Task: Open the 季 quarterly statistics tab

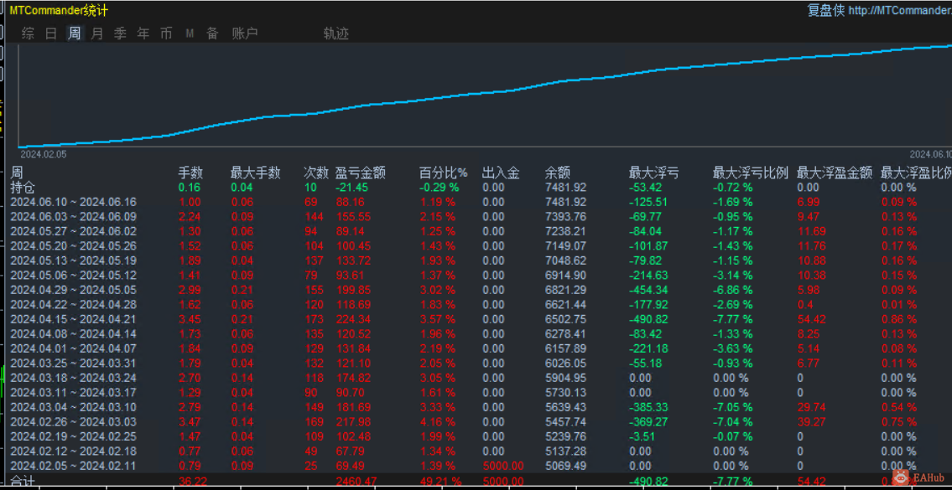Action: pos(120,34)
